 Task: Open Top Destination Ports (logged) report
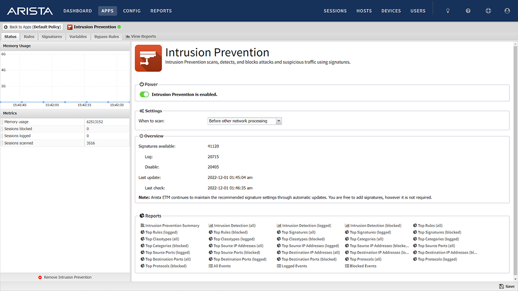pos(237,260)
